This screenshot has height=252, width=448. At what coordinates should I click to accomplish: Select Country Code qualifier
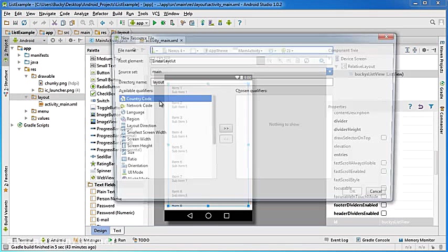[166, 98]
